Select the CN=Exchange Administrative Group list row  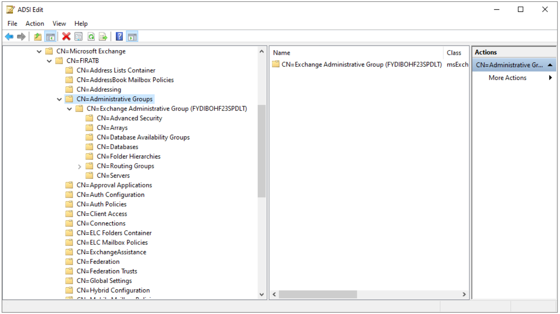(x=362, y=65)
